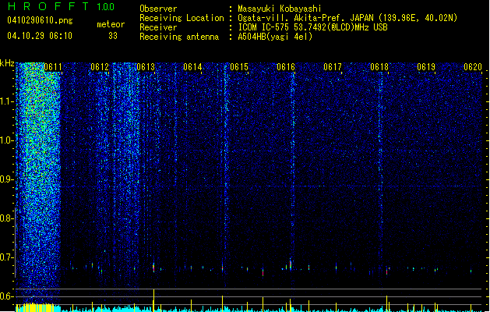Click the 0.9 frequency axis label
The image size is (490, 312).
click(x=6, y=179)
